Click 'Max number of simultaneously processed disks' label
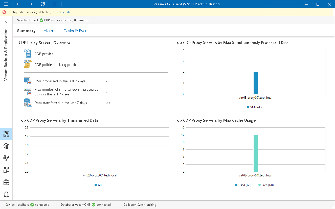The width and height of the screenshot is (335, 209). click(x=66, y=92)
